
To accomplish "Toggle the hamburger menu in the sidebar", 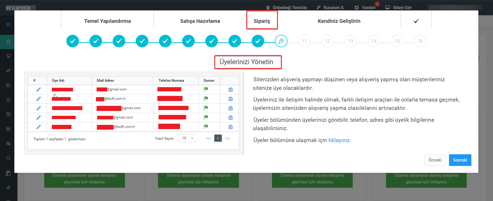I will [x=8, y=25].
